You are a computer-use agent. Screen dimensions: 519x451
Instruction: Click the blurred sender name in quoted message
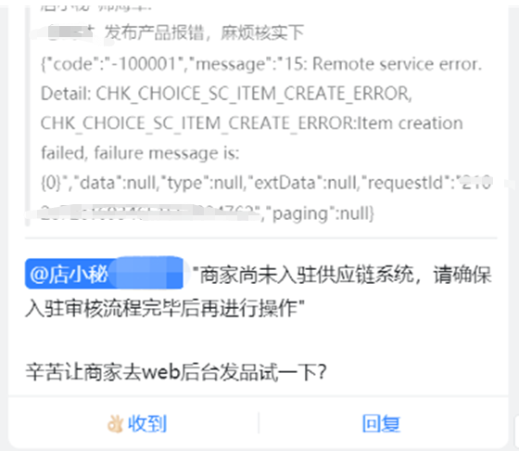pos(70,33)
